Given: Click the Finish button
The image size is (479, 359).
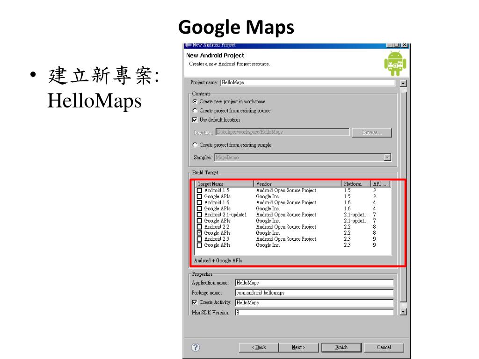Looking at the screenshot, I should (341, 347).
